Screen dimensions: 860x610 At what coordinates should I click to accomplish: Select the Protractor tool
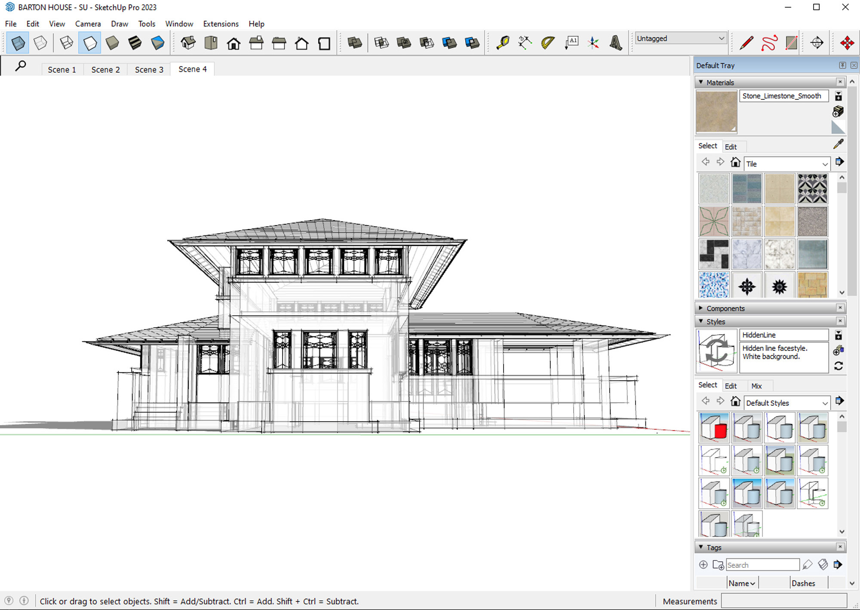click(548, 43)
